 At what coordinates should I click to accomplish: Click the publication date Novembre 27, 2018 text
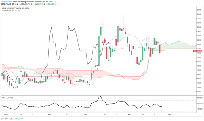point(42,2)
